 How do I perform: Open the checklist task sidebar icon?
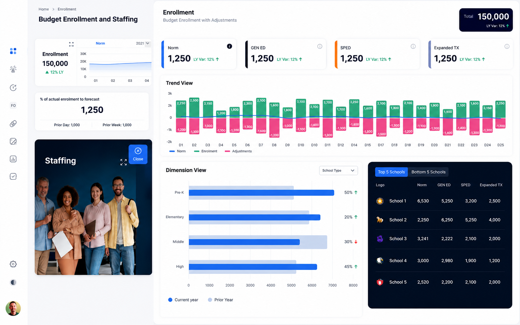tap(13, 177)
